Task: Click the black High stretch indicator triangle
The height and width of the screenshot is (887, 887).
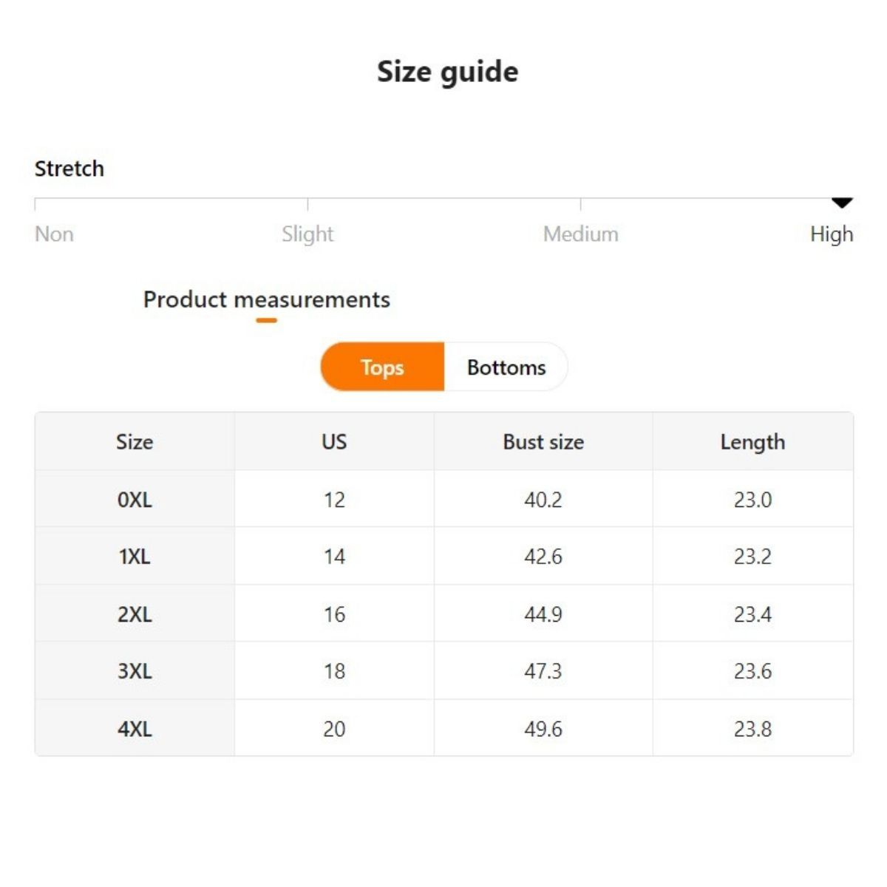Action: (842, 203)
